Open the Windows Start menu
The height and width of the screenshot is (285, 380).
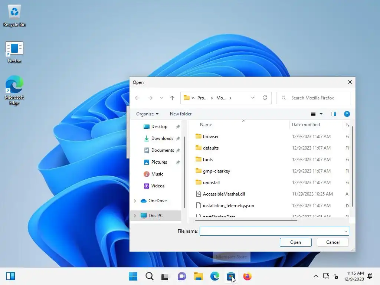point(133,276)
